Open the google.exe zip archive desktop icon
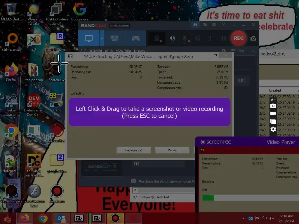299x224 pixels. (x=57, y=163)
